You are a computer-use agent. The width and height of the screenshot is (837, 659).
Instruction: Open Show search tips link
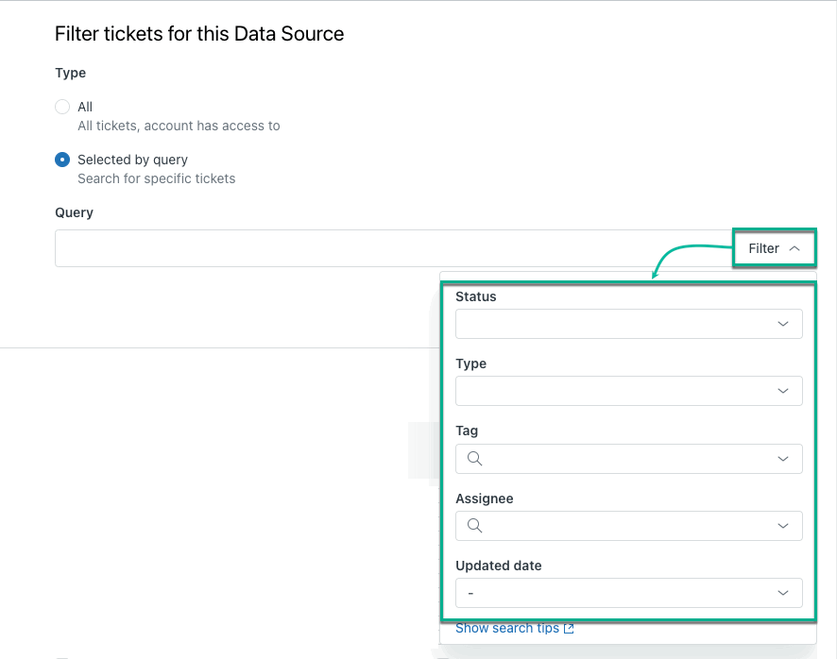507,628
